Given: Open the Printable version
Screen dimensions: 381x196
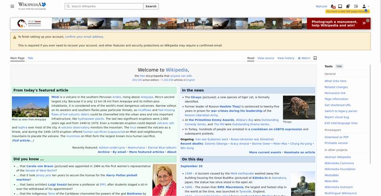Looking at the screenshot, I should (336, 143).
